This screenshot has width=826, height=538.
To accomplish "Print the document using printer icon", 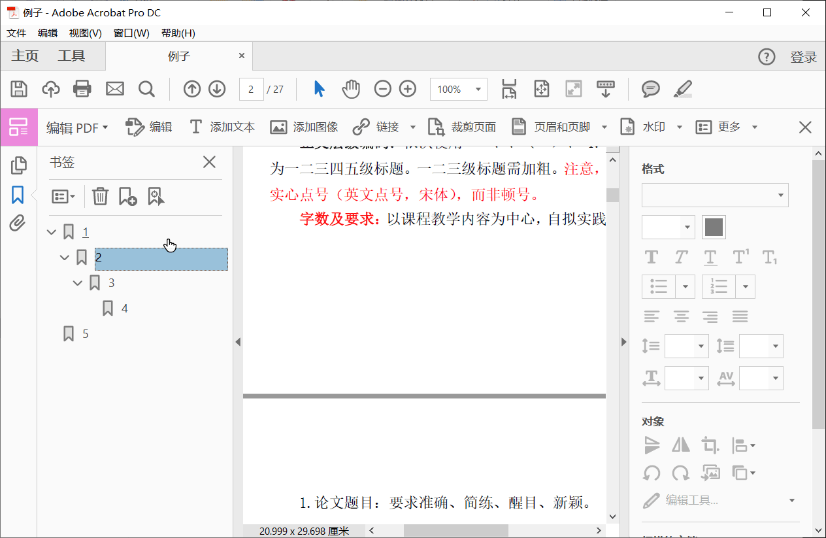I will pos(82,89).
